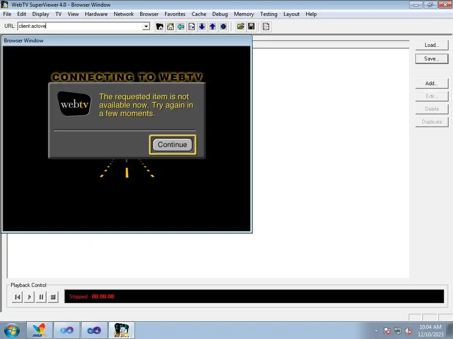This screenshot has width=453, height=339.
Task: Open the Network menu
Action: coord(124,14)
